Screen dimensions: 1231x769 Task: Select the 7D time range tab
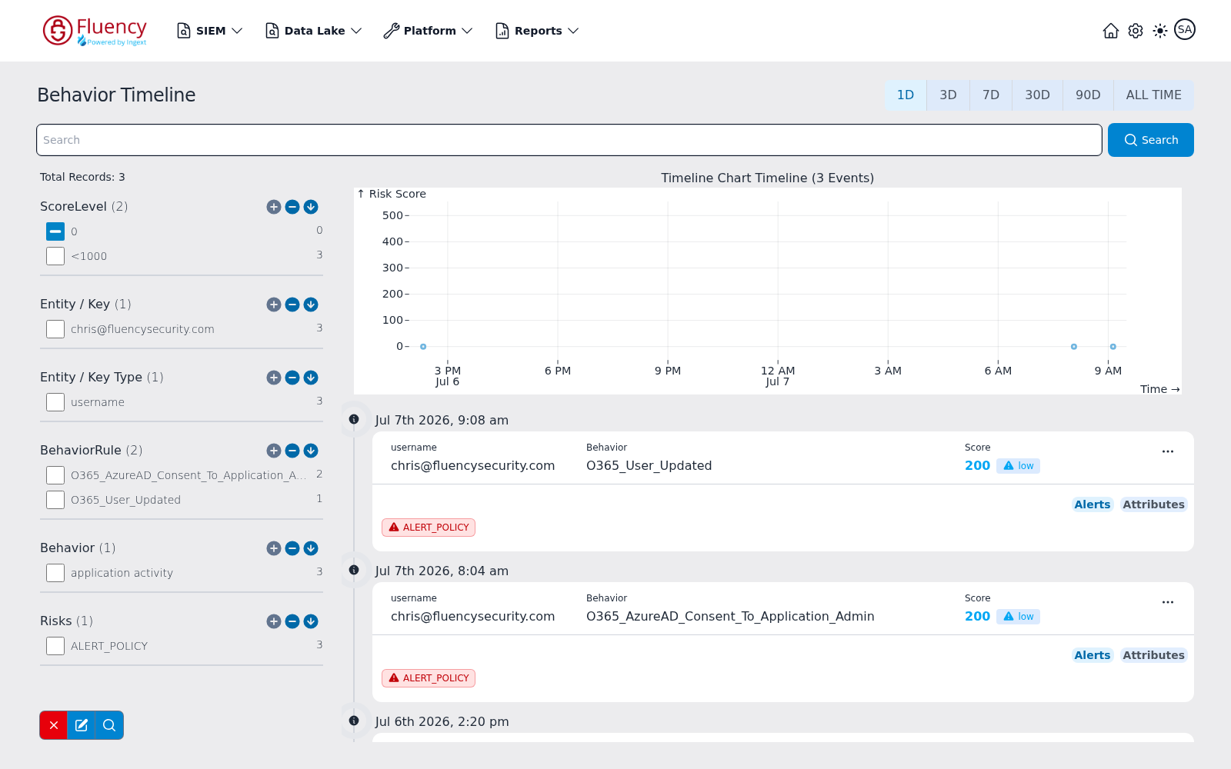tap(991, 95)
